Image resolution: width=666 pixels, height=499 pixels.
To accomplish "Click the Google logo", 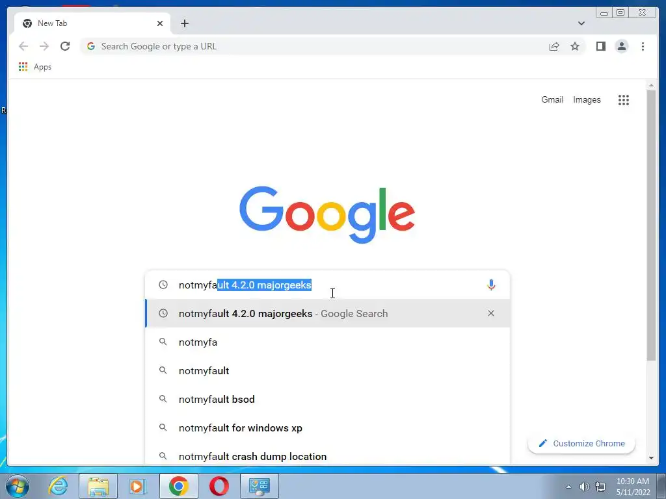I will (327, 214).
